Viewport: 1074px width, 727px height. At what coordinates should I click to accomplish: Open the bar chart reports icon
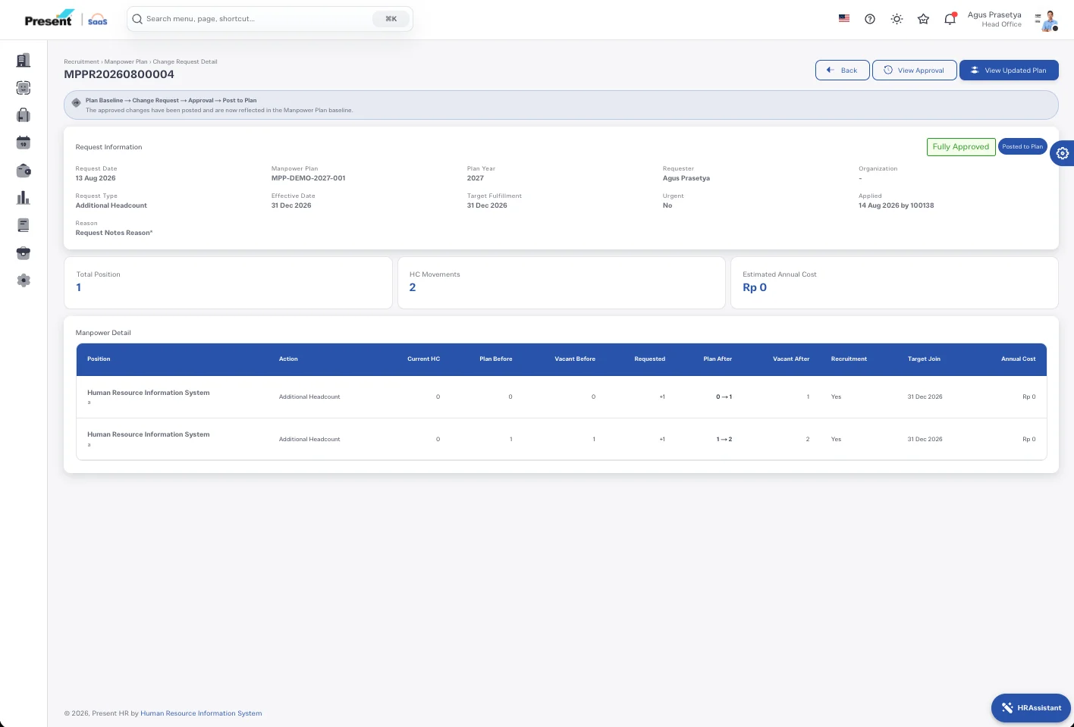tap(24, 198)
